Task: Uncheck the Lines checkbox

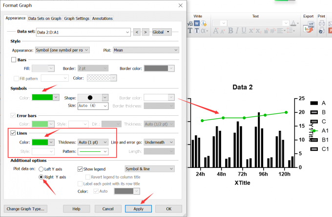Action: (14, 133)
